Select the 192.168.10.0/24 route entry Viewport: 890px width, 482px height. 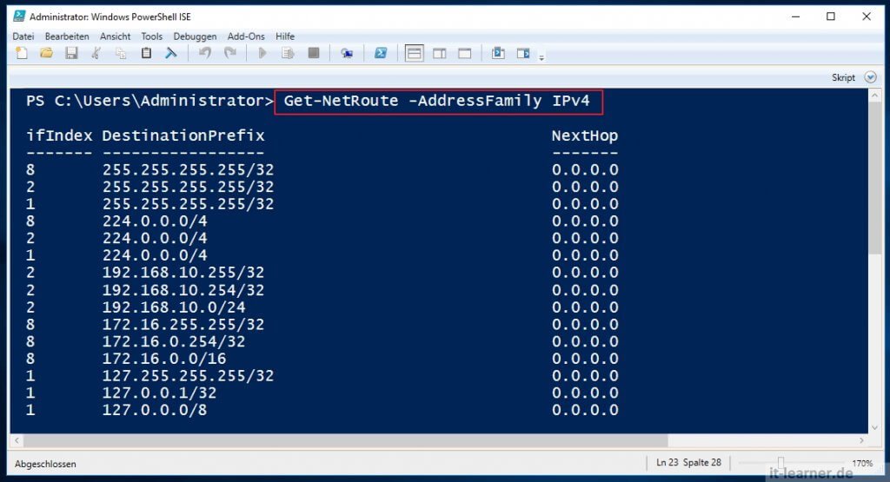174,307
